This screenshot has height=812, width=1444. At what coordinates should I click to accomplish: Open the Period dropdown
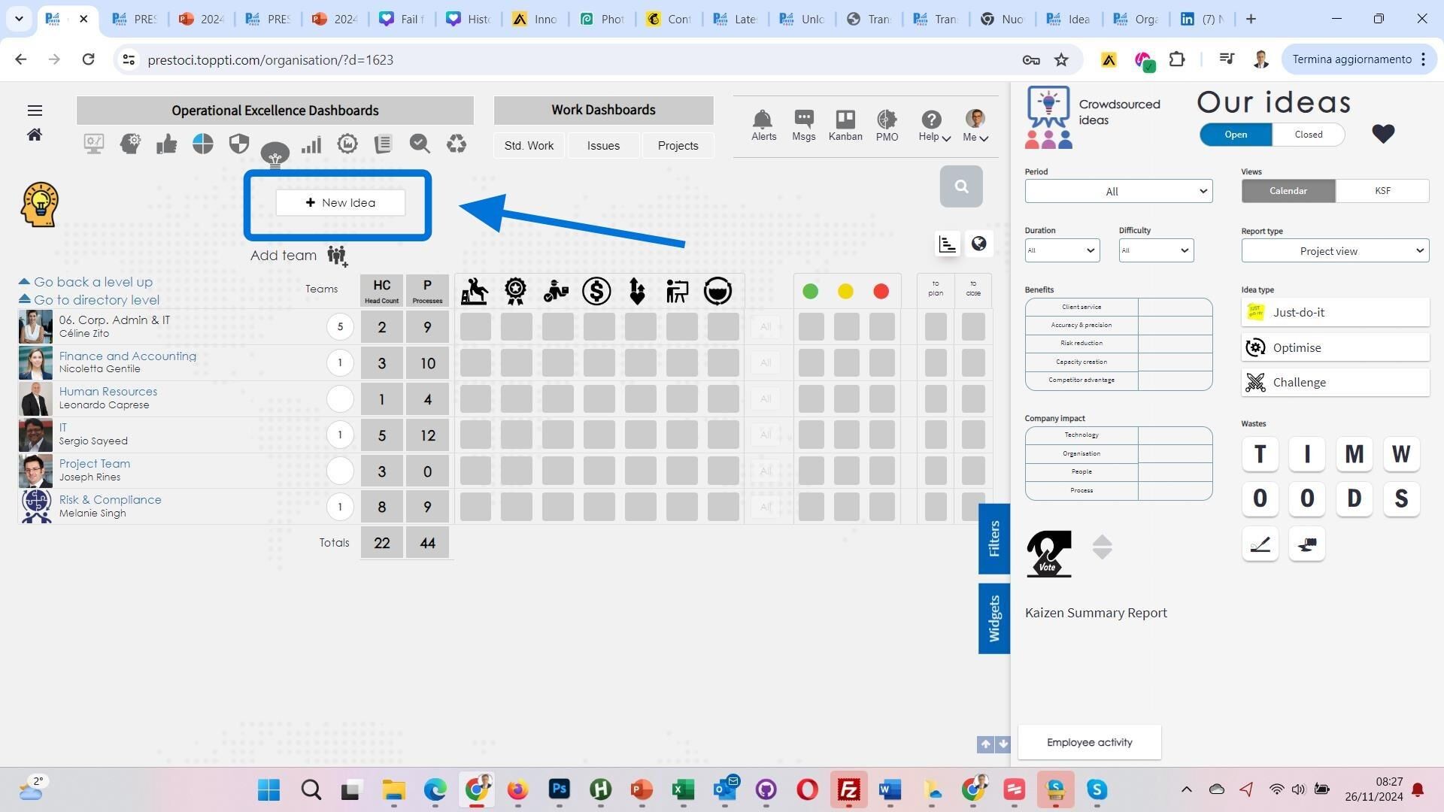click(x=1118, y=191)
